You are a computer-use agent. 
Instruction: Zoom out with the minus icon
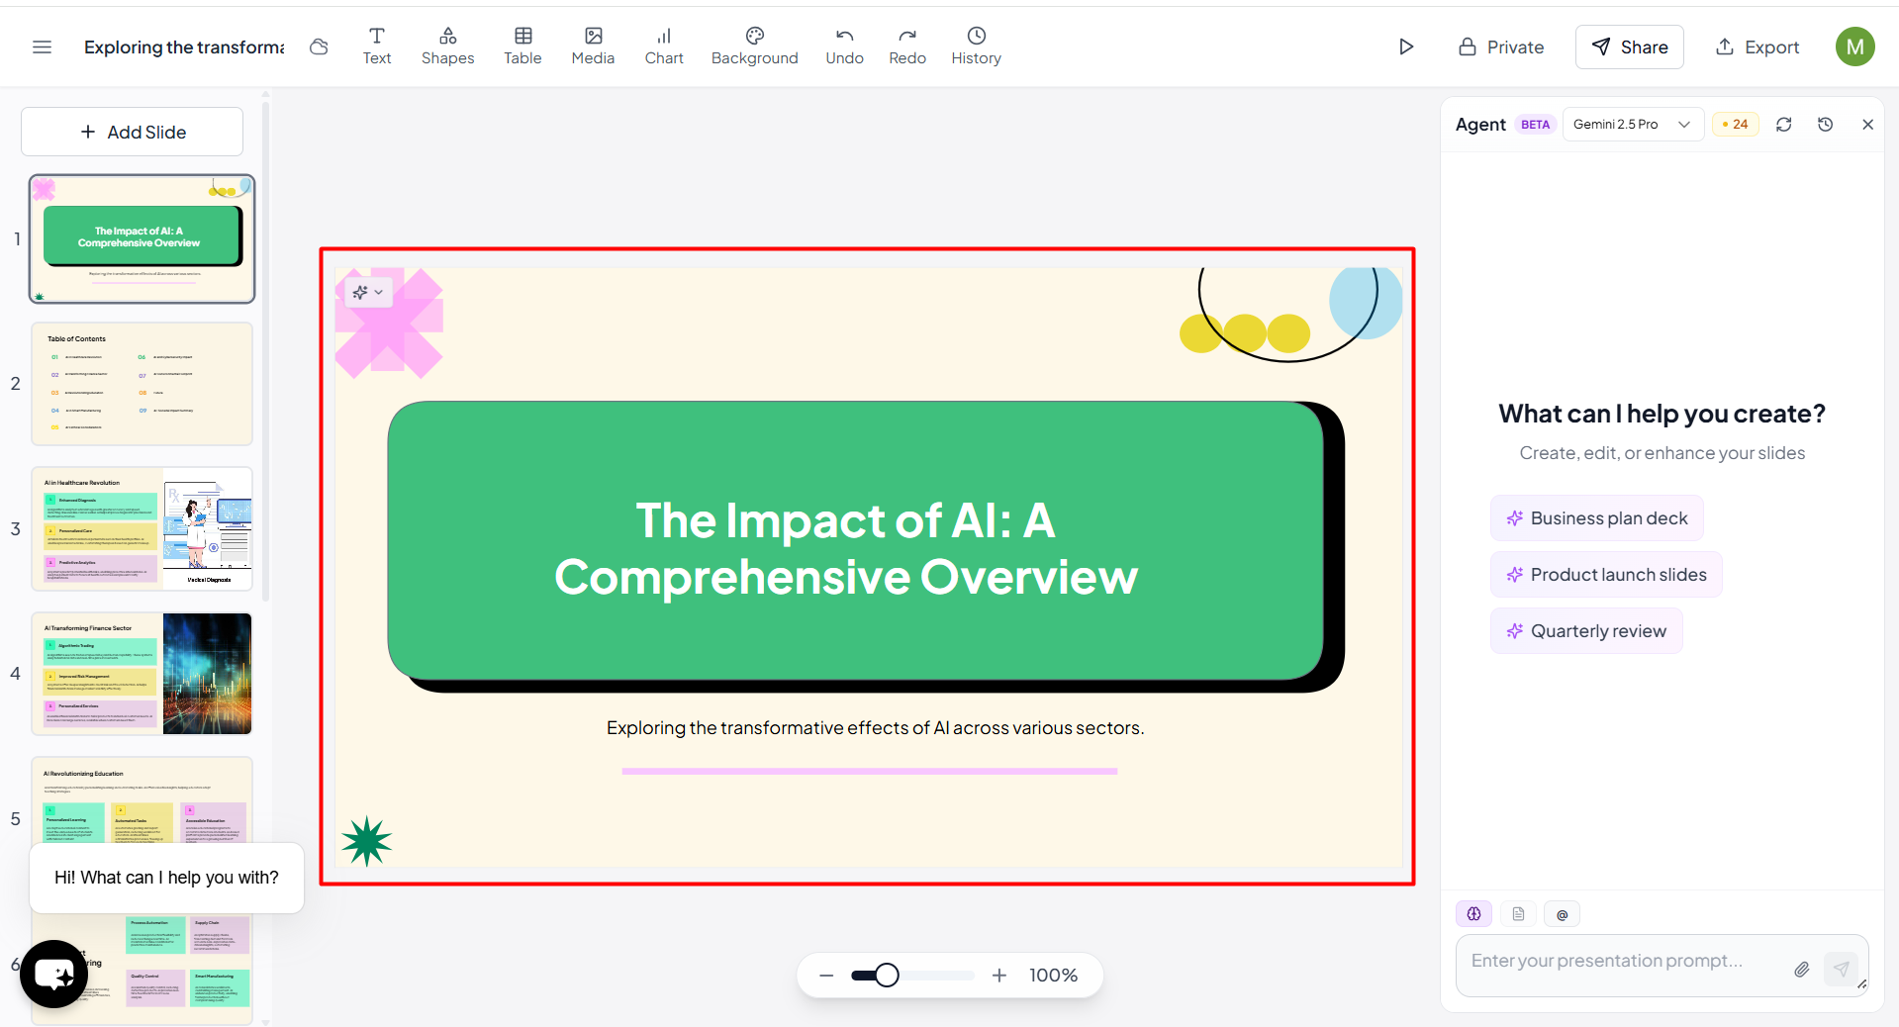point(826,976)
